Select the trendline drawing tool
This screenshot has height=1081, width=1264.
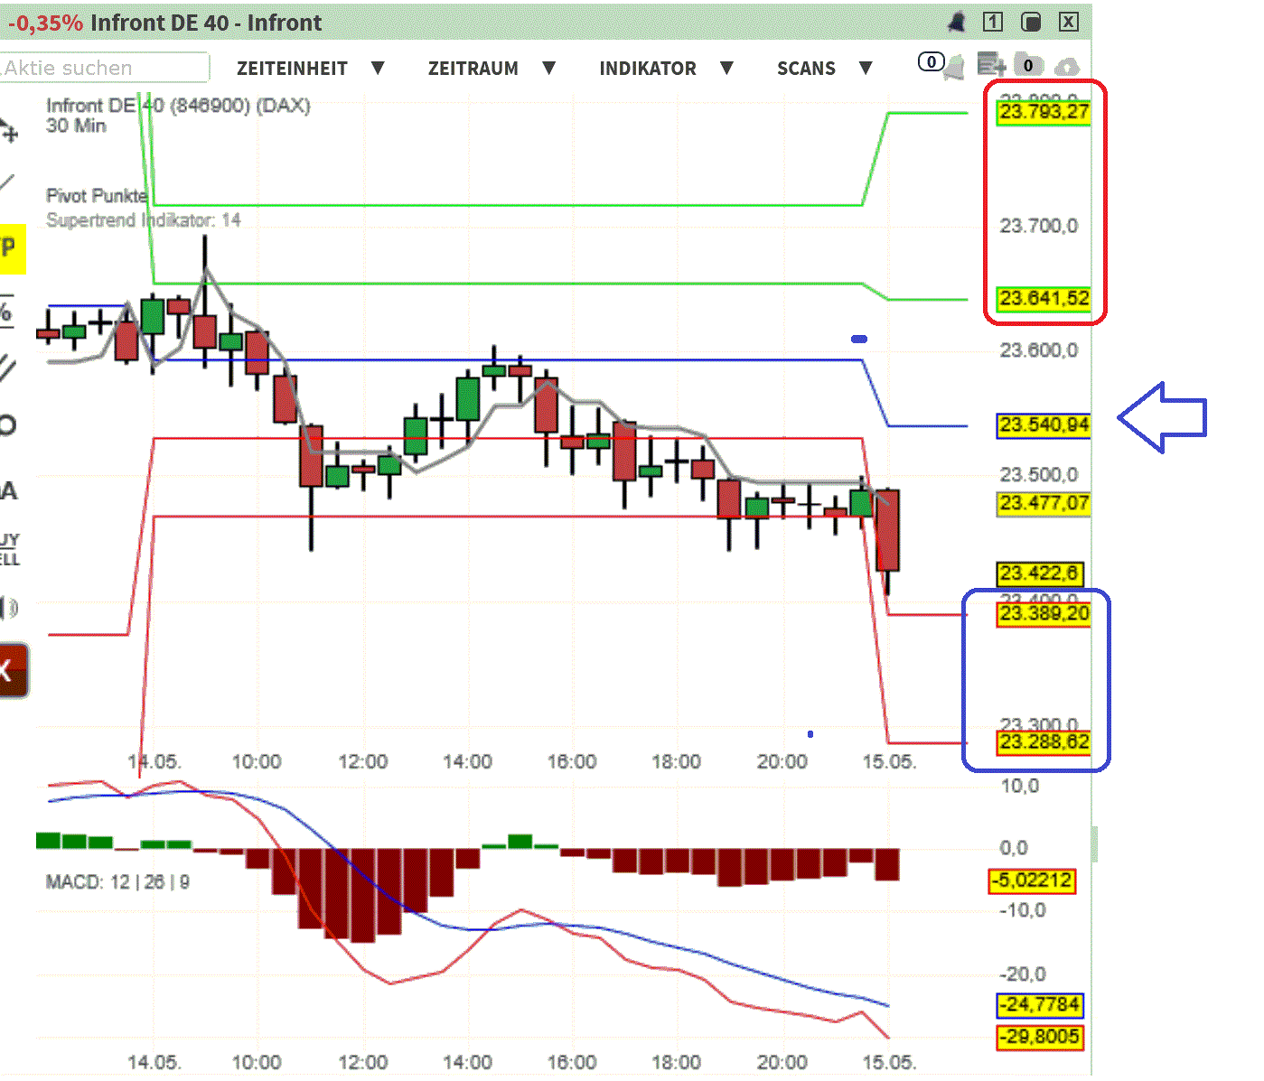tap(9, 181)
